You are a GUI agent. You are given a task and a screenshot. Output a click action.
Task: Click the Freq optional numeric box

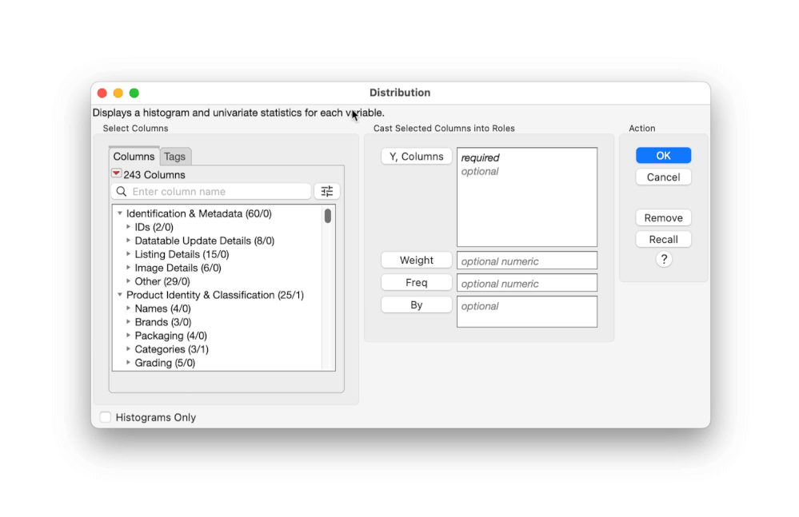click(527, 283)
